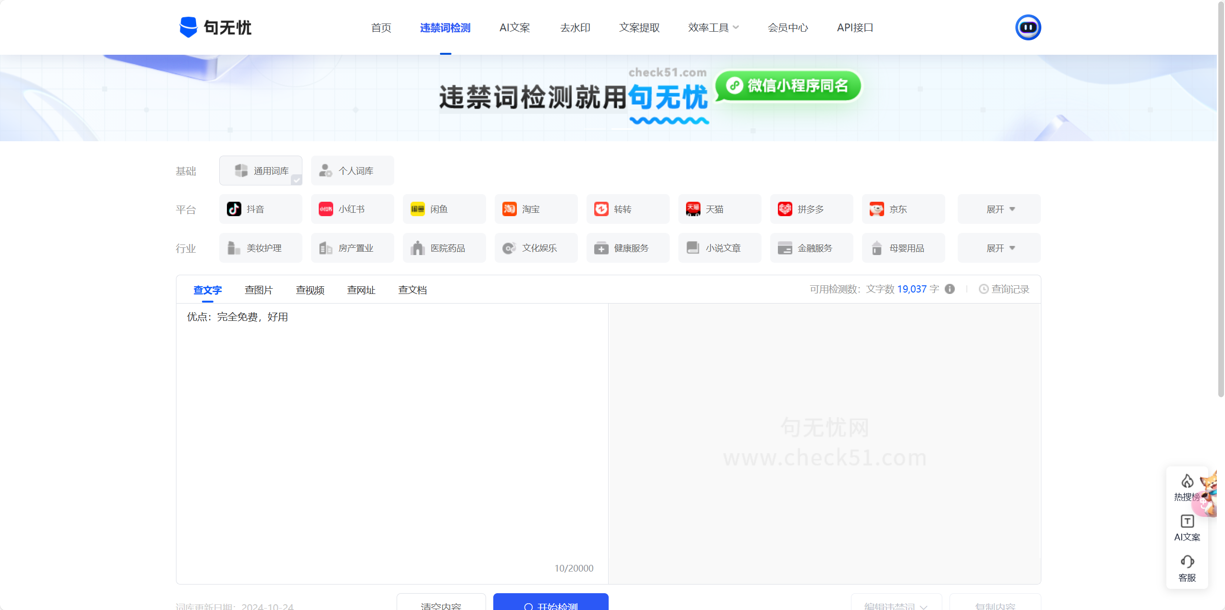The width and height of the screenshot is (1225, 610).
Task: Open 热搜榜 flame icon in sidebar
Action: point(1187,481)
